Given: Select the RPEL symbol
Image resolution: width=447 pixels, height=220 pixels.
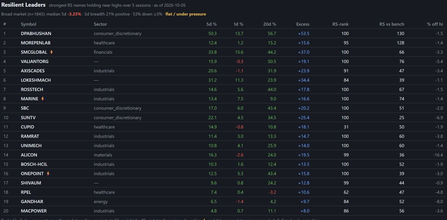Looking at the screenshot, I should point(26,192).
